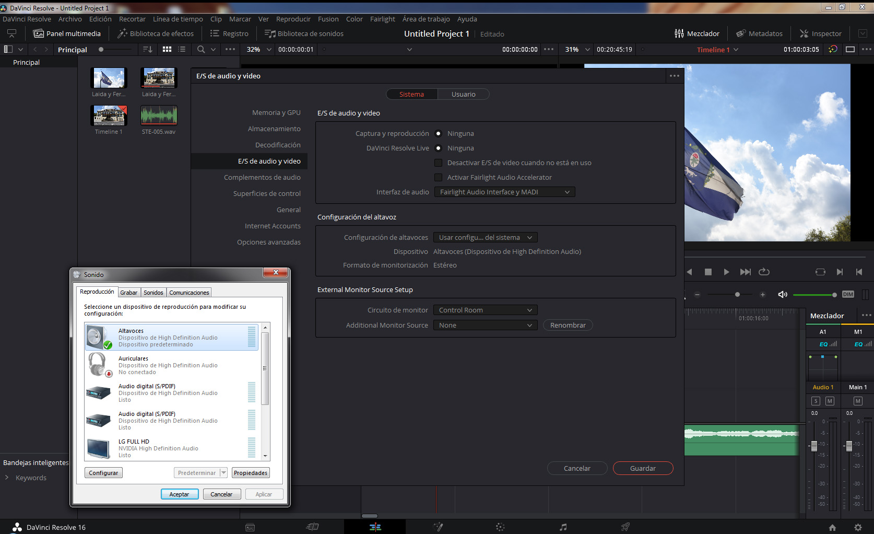Open Biblioteca de efectos panel
The width and height of the screenshot is (874, 534).
[156, 33]
